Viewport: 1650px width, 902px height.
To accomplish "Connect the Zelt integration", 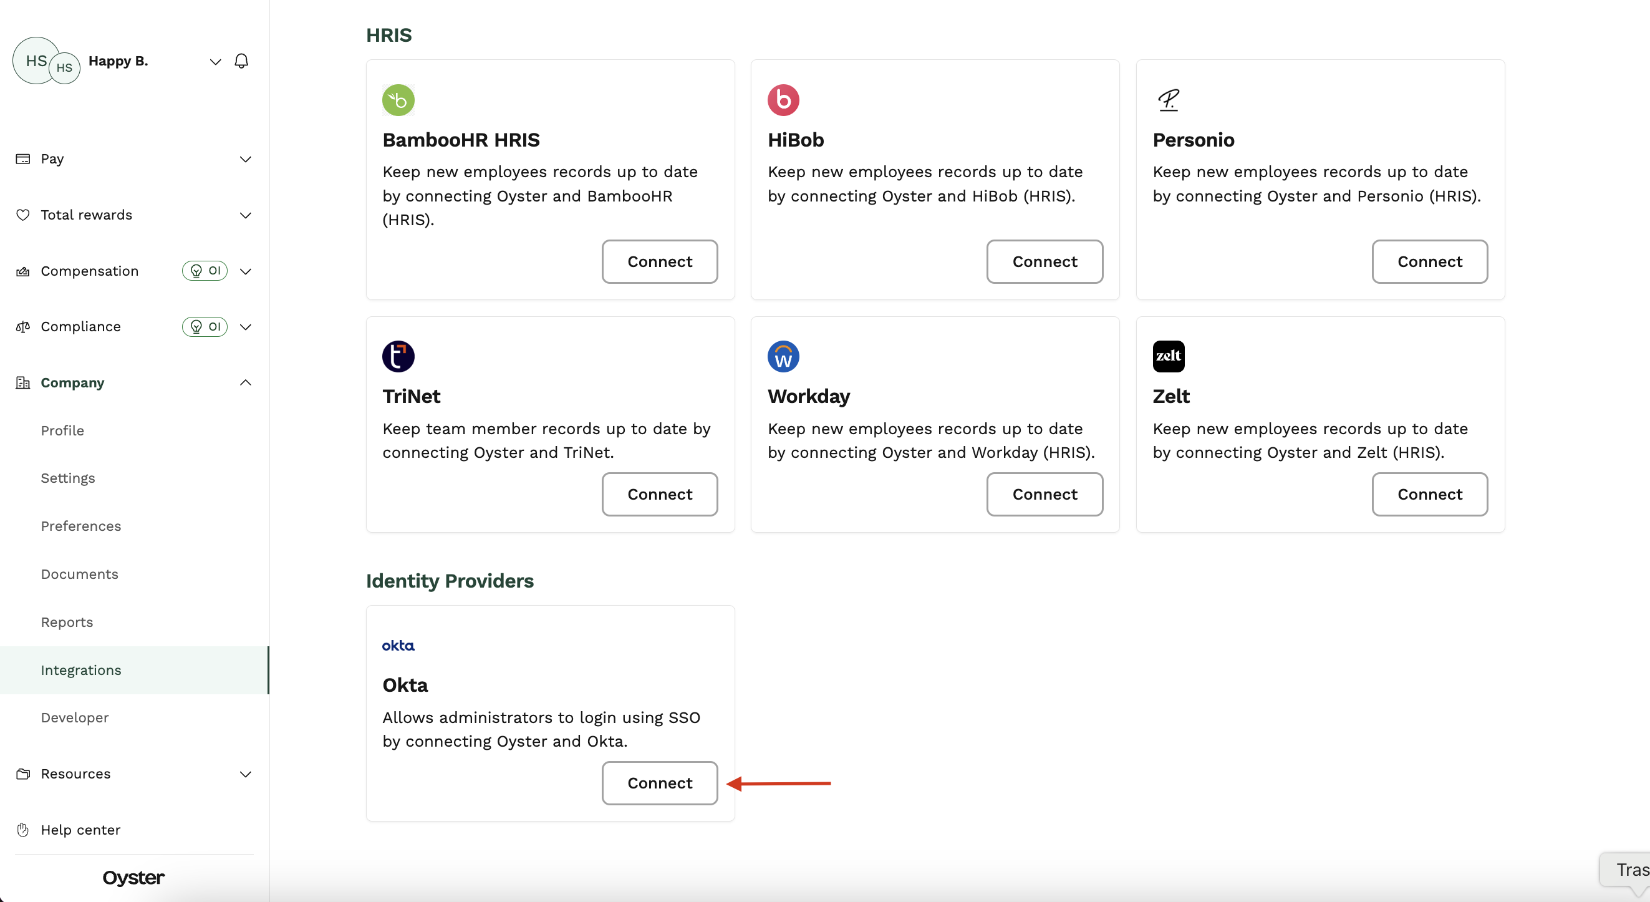I will point(1430,494).
